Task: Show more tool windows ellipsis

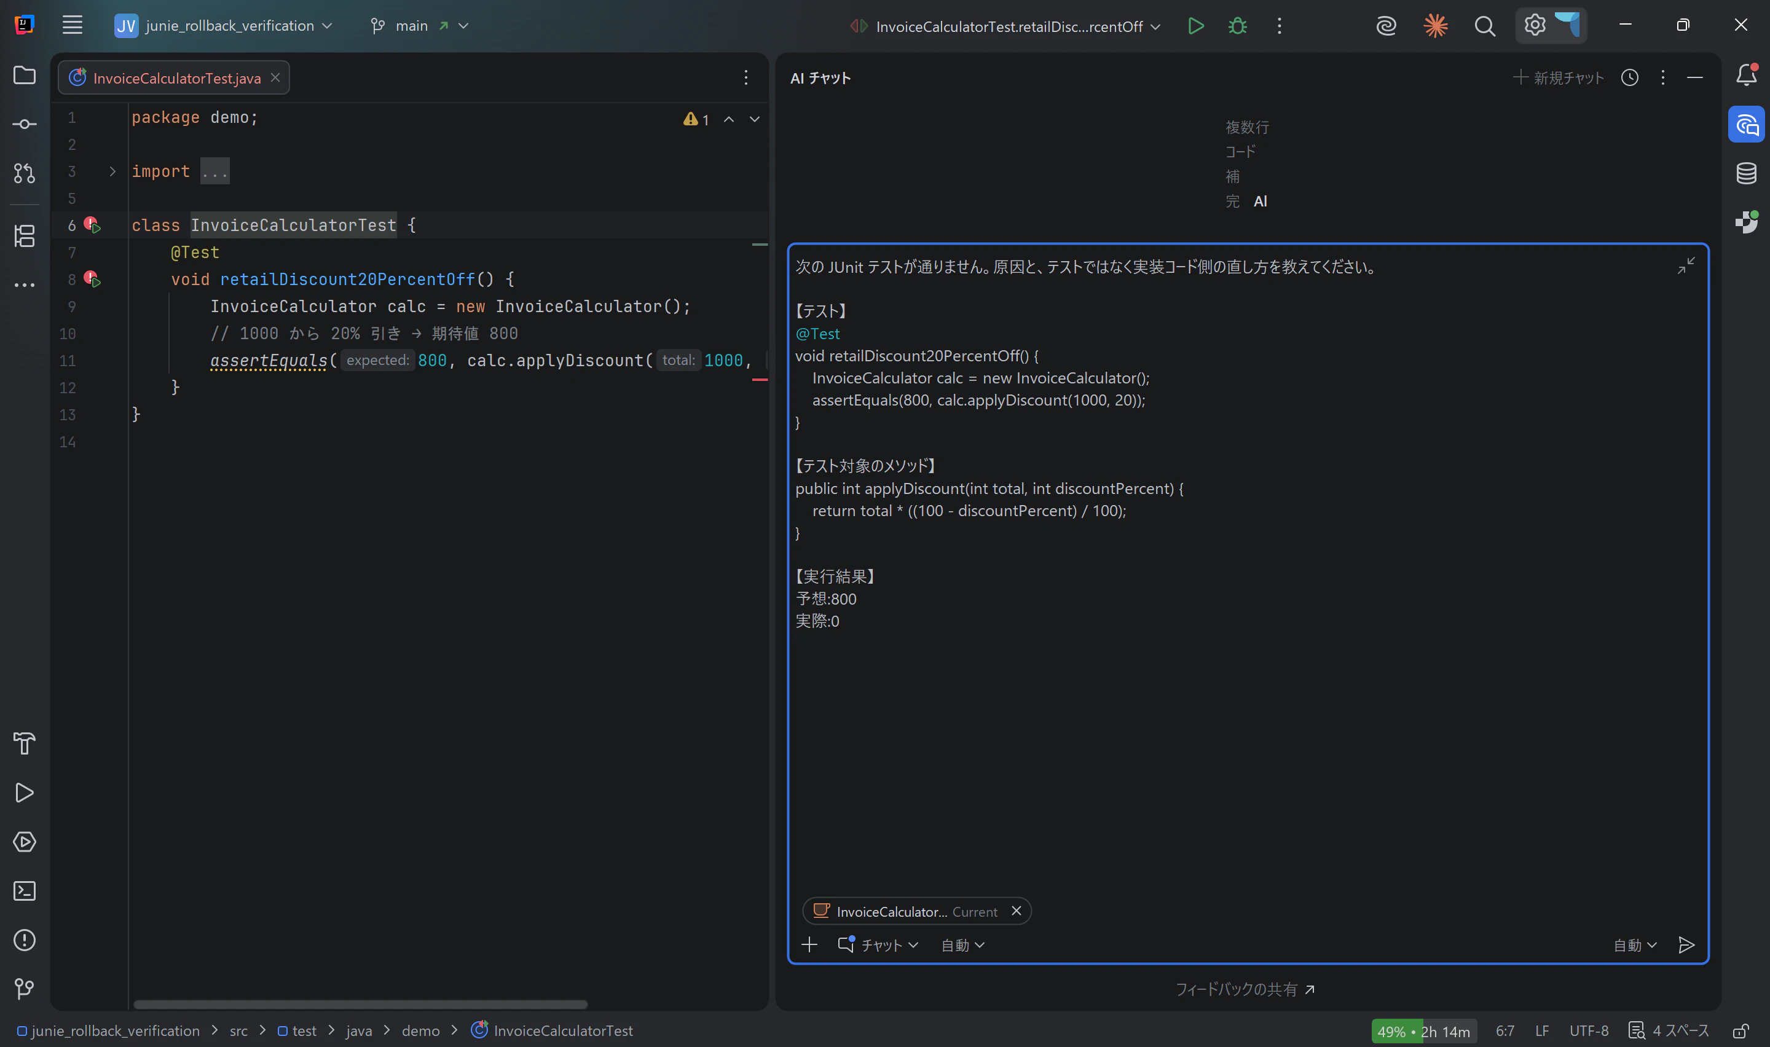Action: (x=25, y=285)
